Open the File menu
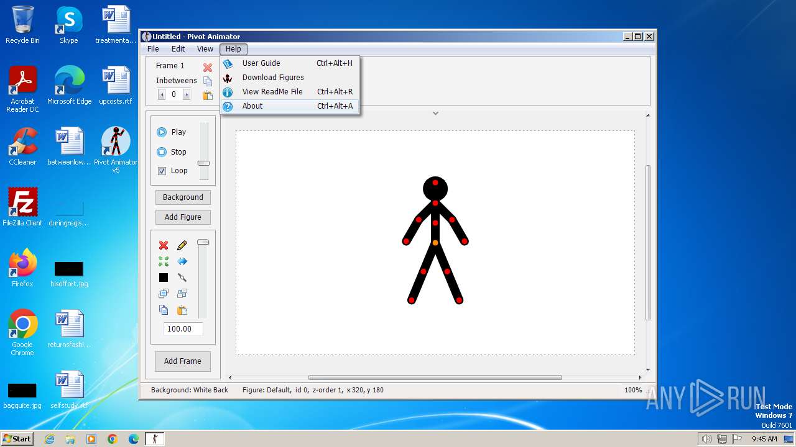796x447 pixels. pos(153,49)
